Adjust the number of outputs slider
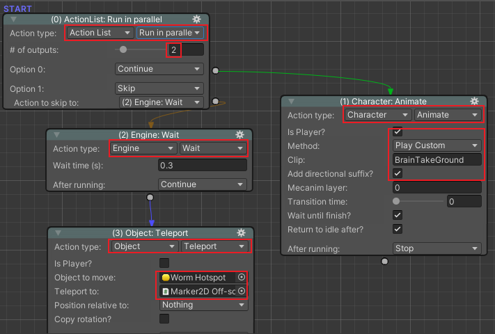Viewport: 495px width, 334px height. click(x=123, y=49)
